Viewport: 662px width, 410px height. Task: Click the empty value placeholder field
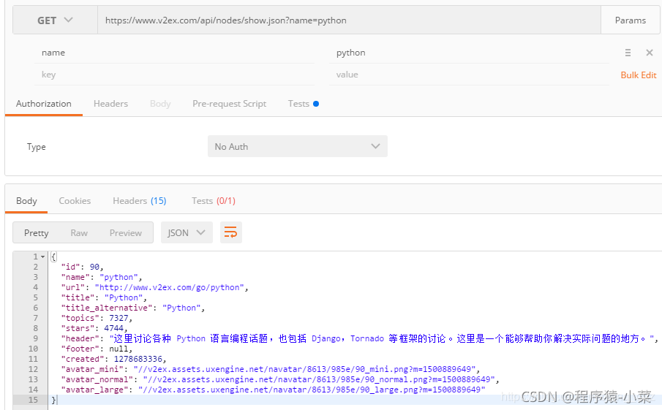[469, 75]
